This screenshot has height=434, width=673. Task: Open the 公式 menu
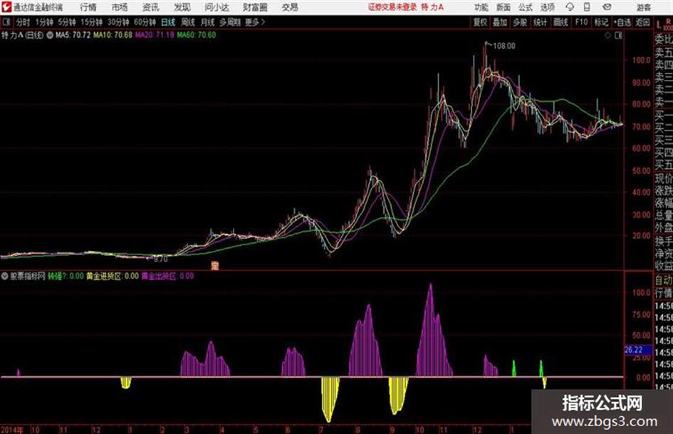coord(526,7)
